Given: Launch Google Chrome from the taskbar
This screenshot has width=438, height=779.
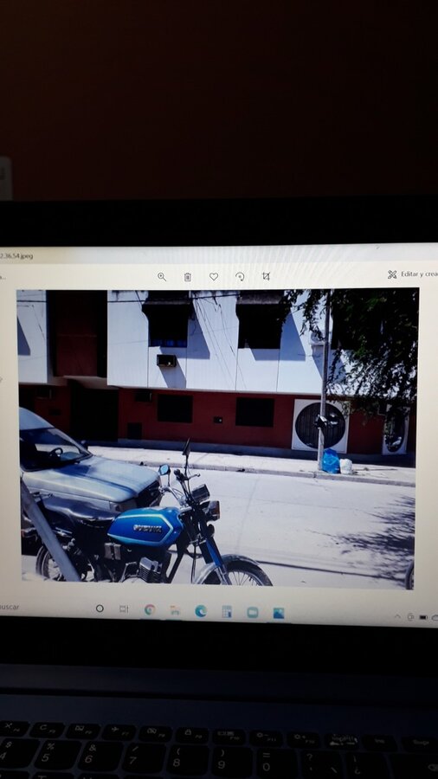Looking at the screenshot, I should 150,609.
